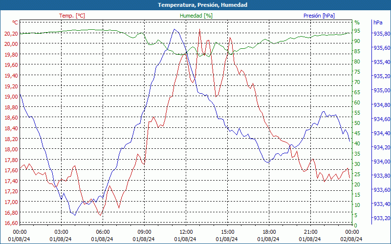Image resolution: width=391 pixels, height=244 pixels.
Task: Click the '18:00' time axis label
Action: tap(269, 231)
